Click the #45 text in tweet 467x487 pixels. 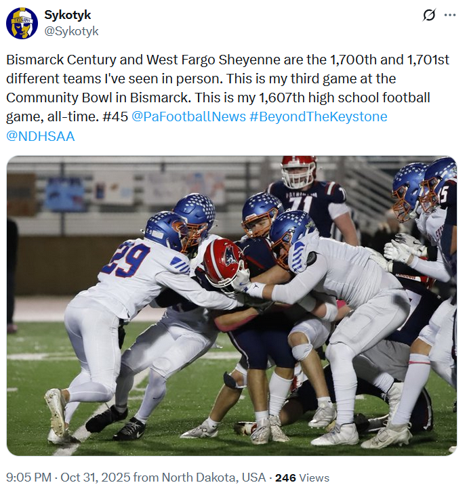point(115,117)
